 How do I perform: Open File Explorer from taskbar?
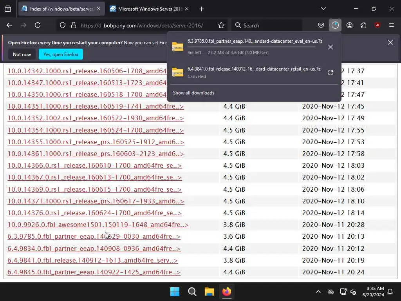[209, 292]
